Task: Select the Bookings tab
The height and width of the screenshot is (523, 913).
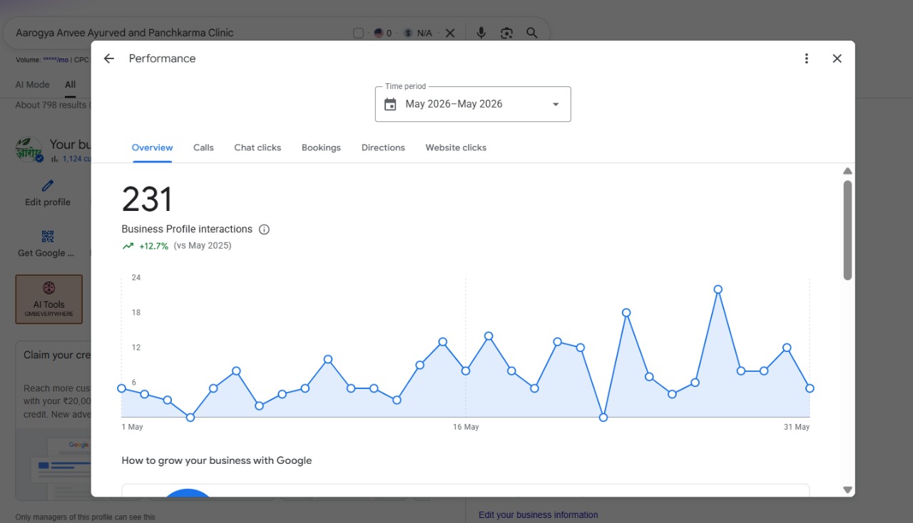Action: pos(321,147)
